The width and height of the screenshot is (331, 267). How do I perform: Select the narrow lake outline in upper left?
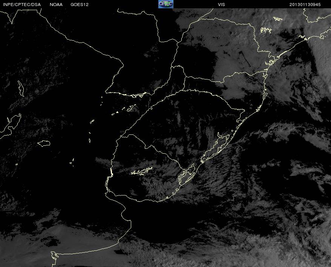coord(20,88)
